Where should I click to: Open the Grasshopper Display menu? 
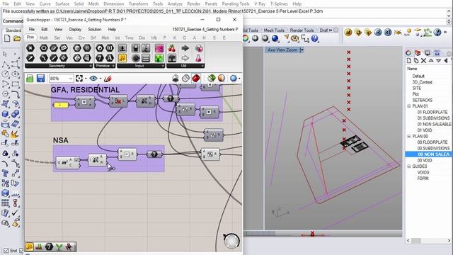[x=75, y=30]
